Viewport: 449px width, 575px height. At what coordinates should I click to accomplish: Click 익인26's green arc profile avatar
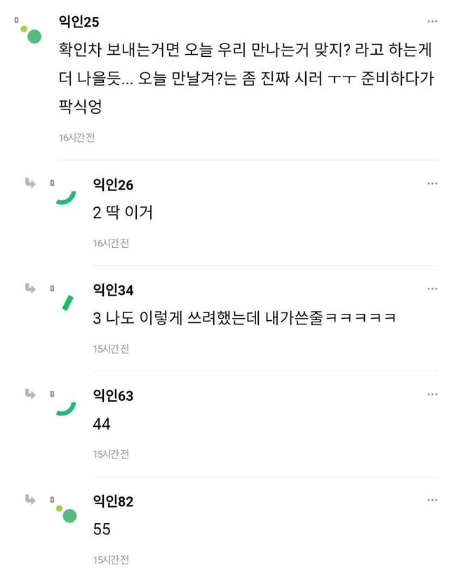click(66, 197)
